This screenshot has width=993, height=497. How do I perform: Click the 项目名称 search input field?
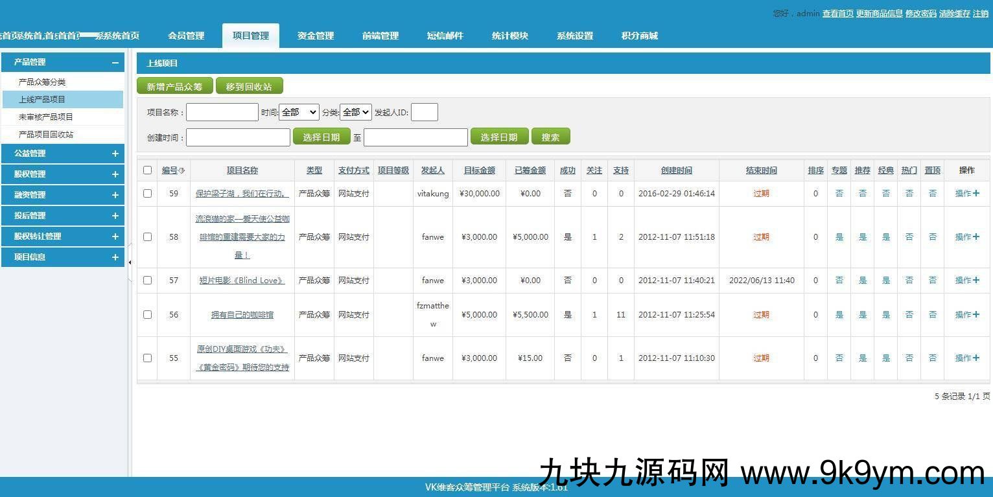coord(222,112)
